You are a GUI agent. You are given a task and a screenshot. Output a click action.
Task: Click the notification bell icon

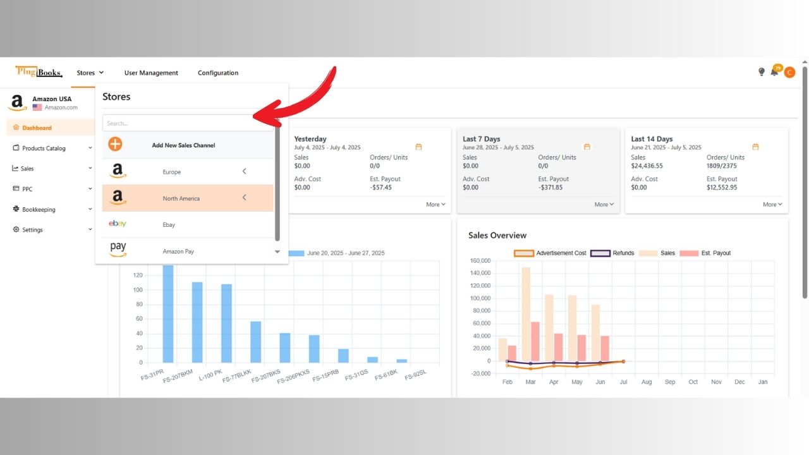(x=775, y=71)
